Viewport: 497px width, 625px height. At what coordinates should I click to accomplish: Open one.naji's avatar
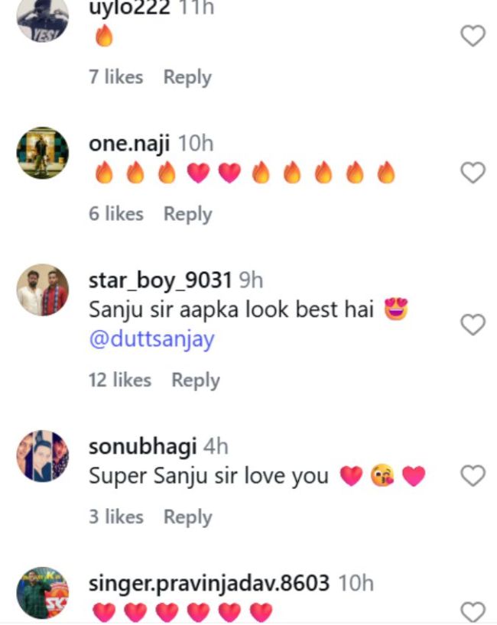pyautogui.click(x=43, y=153)
